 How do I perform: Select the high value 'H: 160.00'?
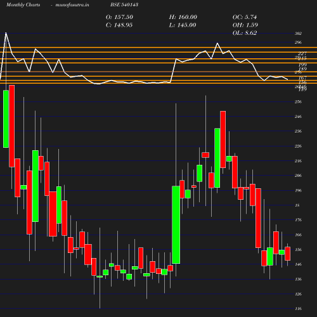pos(183,17)
